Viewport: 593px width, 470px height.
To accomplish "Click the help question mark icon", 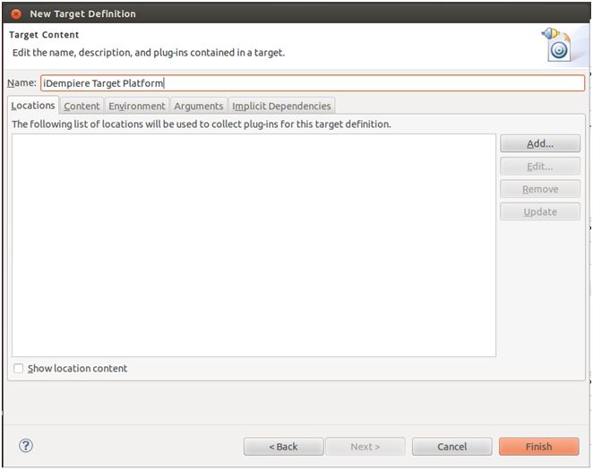I will pyautogui.click(x=26, y=446).
